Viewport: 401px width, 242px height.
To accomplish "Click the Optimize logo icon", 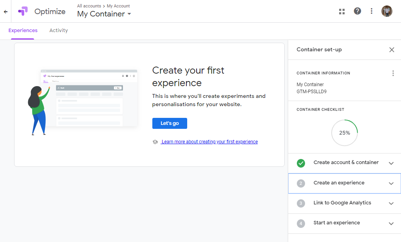I will 23,11.
